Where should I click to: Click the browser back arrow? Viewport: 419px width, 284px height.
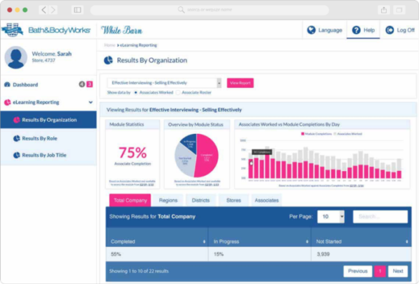pos(43,10)
